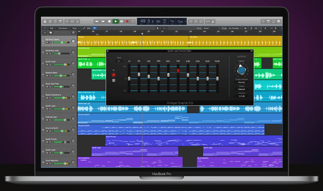323x191 pixels.
Task: Open the Mixer icon in the toolbar
Action: pyautogui.click(x=73, y=21)
